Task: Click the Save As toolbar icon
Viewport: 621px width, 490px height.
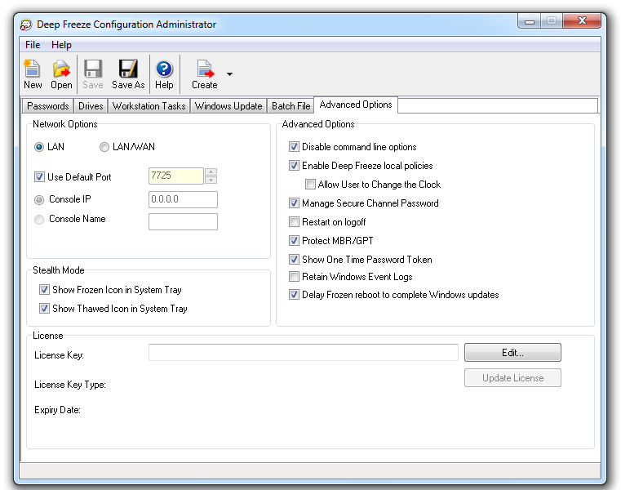Action: pyautogui.click(x=128, y=73)
